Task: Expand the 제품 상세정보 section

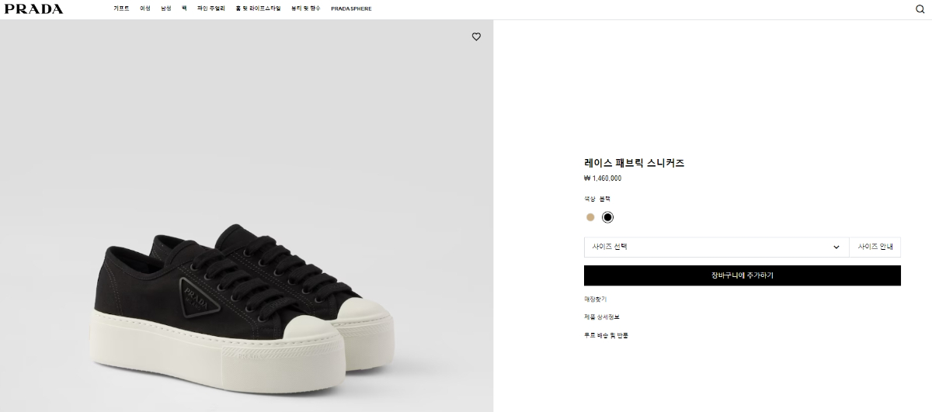Action: (x=602, y=317)
